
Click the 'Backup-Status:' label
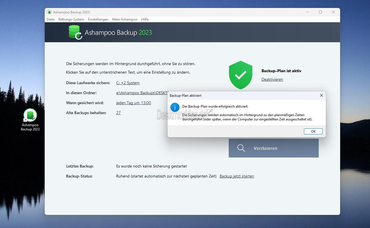click(x=79, y=176)
